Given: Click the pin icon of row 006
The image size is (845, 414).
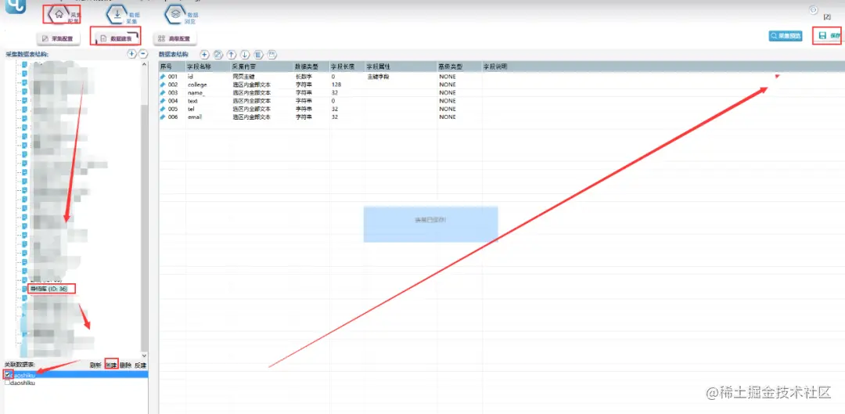Looking at the screenshot, I should pos(164,117).
